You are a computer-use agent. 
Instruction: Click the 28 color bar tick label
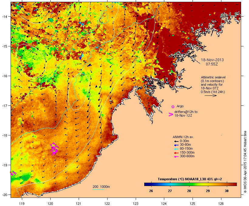point(189,191)
